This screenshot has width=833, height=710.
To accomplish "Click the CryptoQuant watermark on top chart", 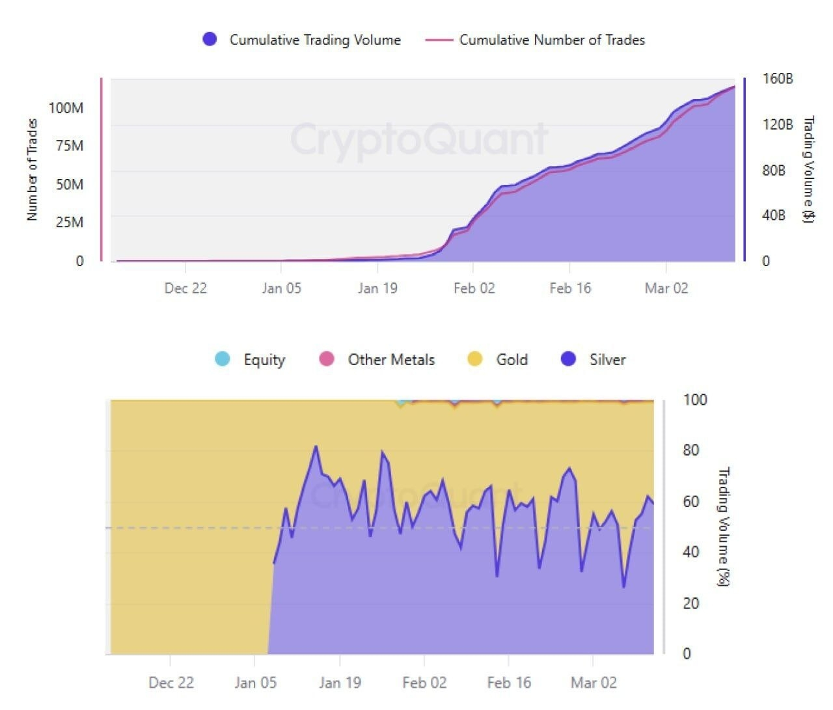I will pos(418,139).
